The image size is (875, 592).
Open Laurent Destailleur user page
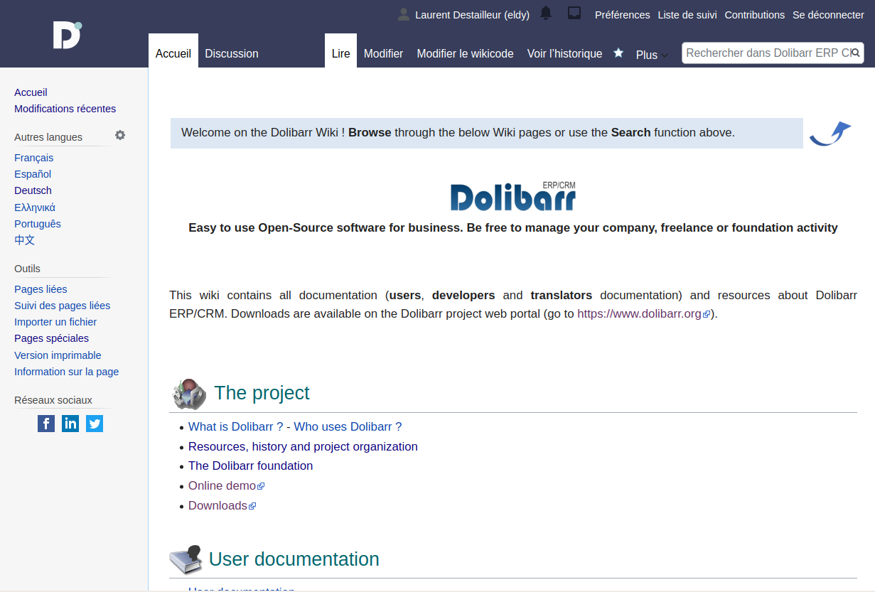(472, 15)
